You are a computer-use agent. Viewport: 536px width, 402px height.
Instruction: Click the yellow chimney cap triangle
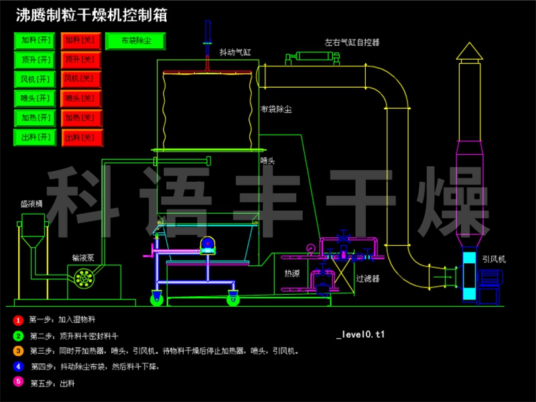470,51
